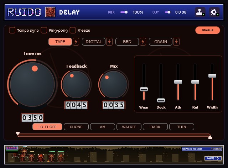Click the Time ms knob
This screenshot has height=168, width=228.
[32, 84]
